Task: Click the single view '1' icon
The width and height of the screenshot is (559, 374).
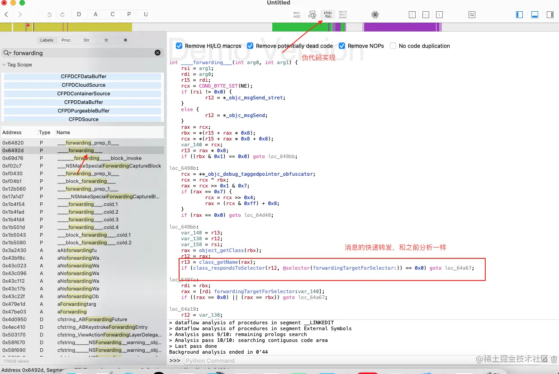Action: click(x=439, y=14)
